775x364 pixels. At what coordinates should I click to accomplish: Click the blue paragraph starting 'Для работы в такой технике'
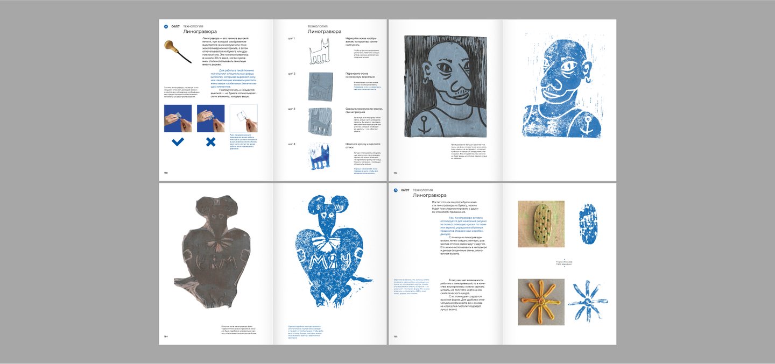[234, 78]
